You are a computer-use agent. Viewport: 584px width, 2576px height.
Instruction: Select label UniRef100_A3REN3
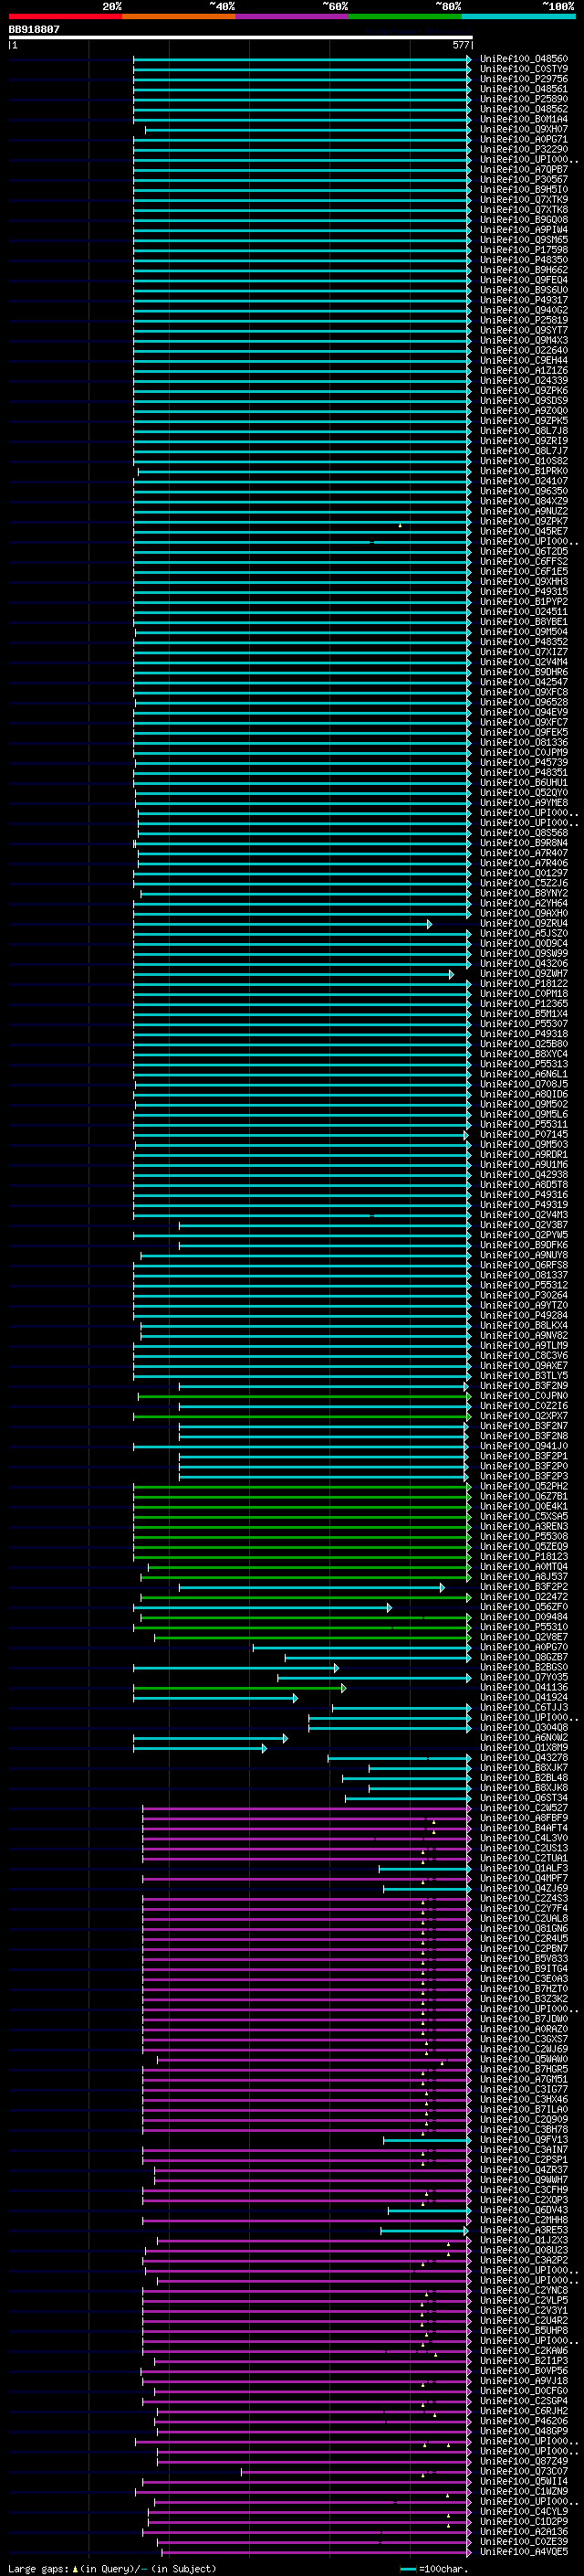coord(524,1526)
